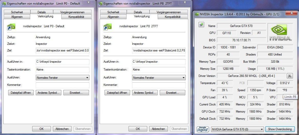The image size is (299, 135).
Task: Click Anderes Symbol in P8 2TFT window
Action: [x=145, y=93]
